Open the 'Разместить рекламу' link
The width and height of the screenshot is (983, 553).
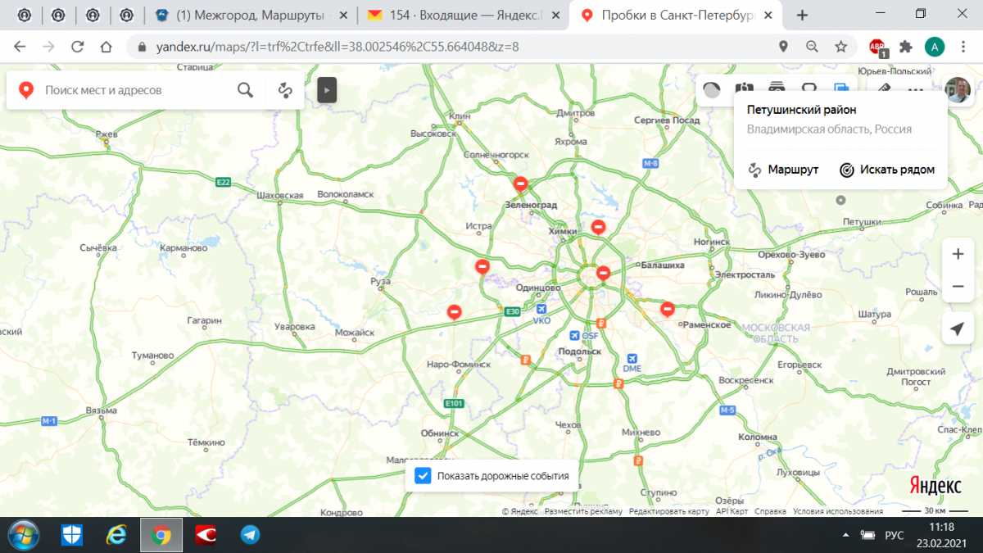point(583,511)
